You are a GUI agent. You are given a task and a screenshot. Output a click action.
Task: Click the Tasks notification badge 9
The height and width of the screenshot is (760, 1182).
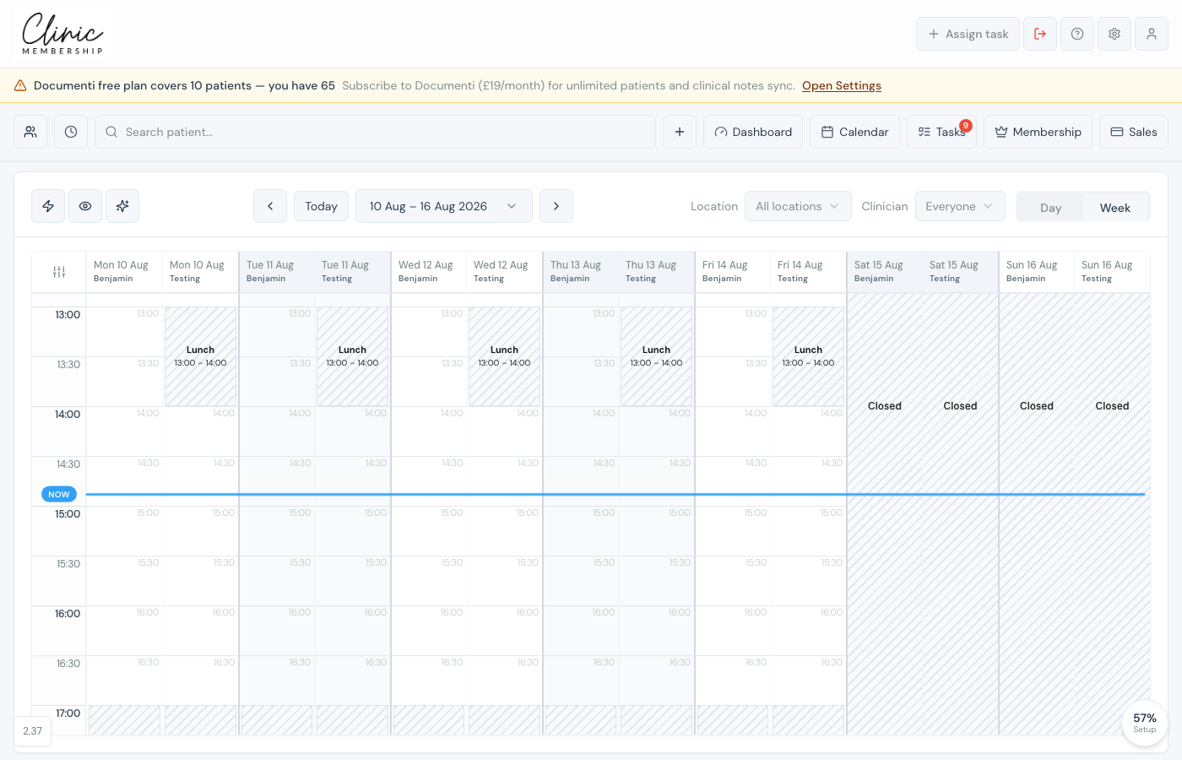point(966,125)
